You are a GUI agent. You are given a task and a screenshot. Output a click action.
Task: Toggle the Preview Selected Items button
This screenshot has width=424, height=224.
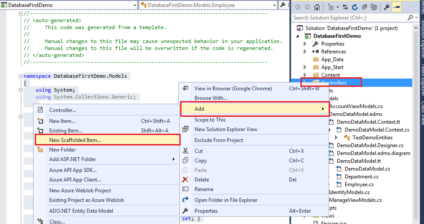coord(397,7)
